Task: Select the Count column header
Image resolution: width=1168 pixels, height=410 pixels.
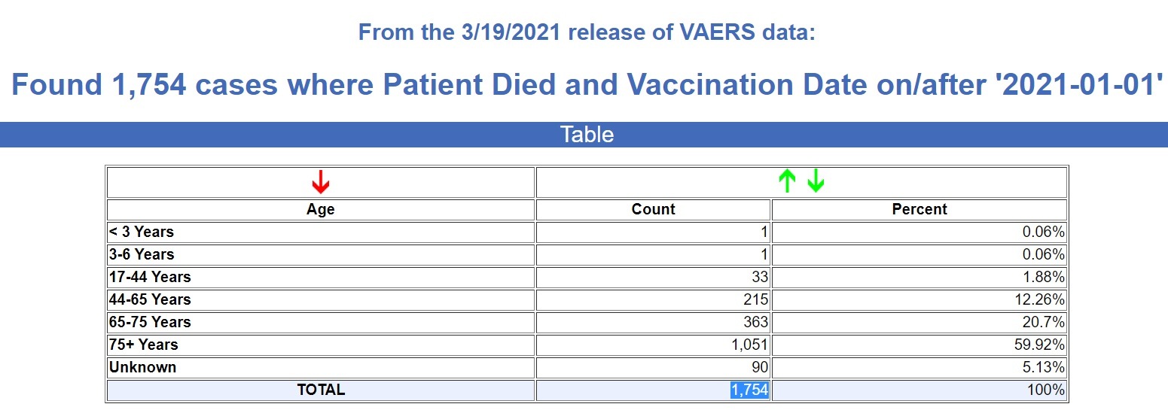Action: coord(653,209)
